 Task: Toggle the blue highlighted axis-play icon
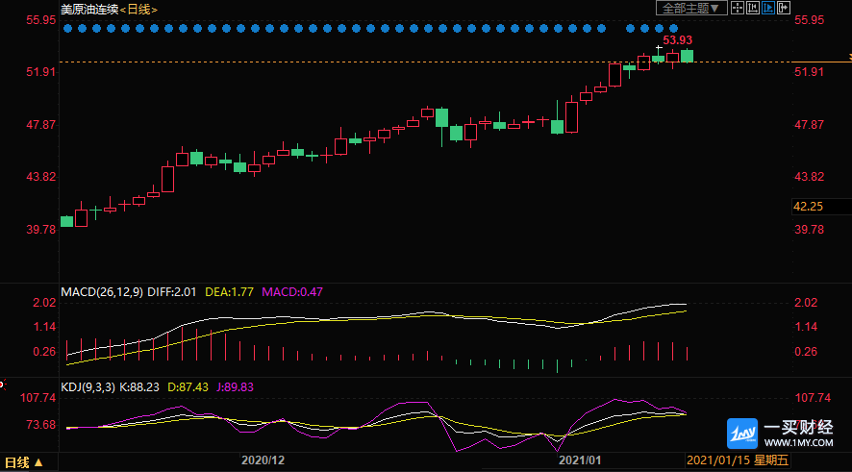point(768,8)
